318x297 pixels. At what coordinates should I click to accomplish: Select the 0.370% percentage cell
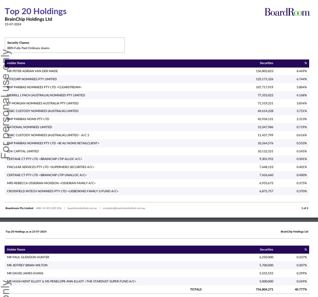point(301,191)
